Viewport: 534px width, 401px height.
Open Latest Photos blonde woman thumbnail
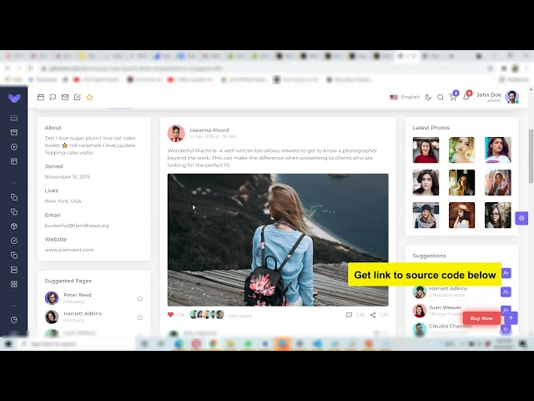[x=461, y=150]
